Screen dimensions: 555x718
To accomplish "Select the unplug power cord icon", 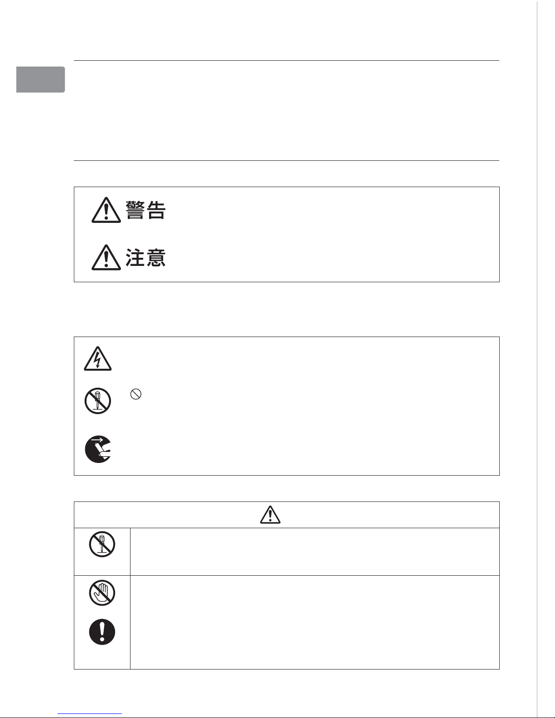I will point(98,449).
